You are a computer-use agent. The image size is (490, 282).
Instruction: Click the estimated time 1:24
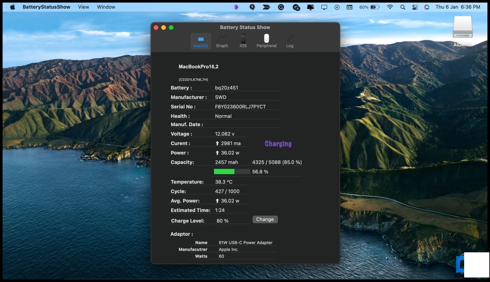click(220, 210)
